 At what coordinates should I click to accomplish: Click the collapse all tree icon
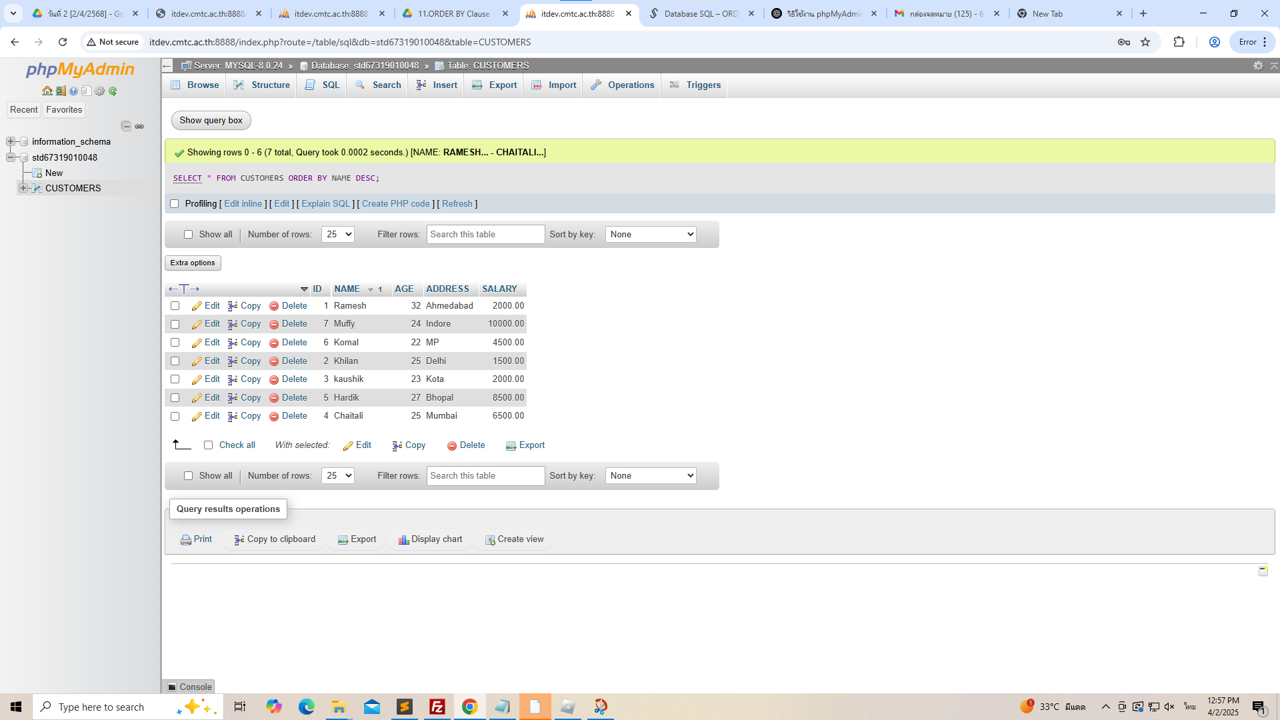pos(126,126)
